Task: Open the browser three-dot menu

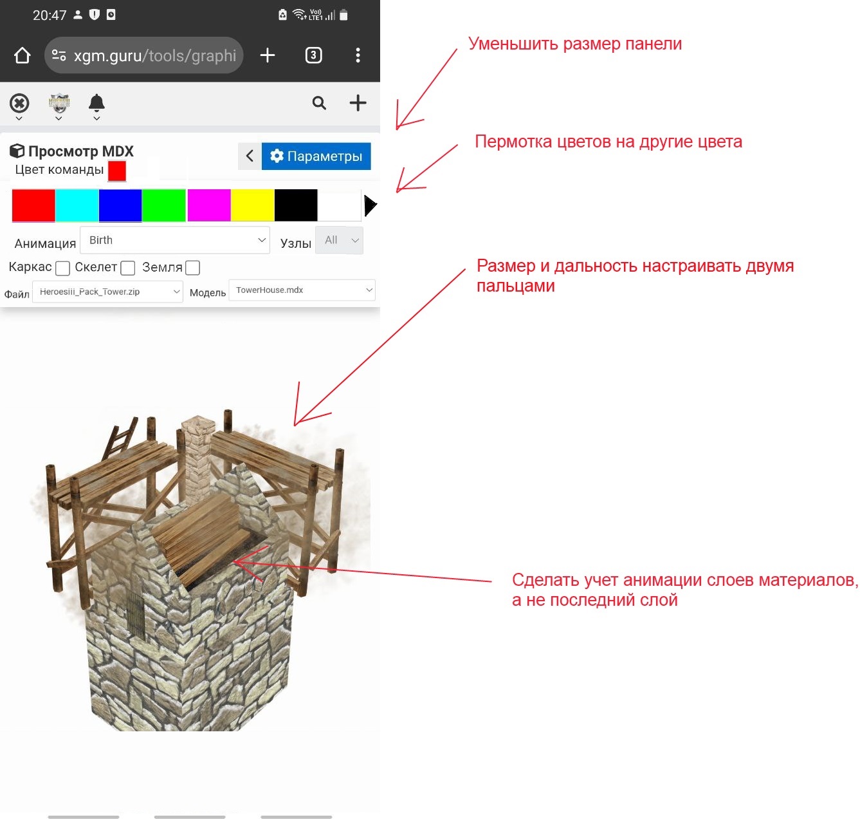Action: [x=358, y=55]
